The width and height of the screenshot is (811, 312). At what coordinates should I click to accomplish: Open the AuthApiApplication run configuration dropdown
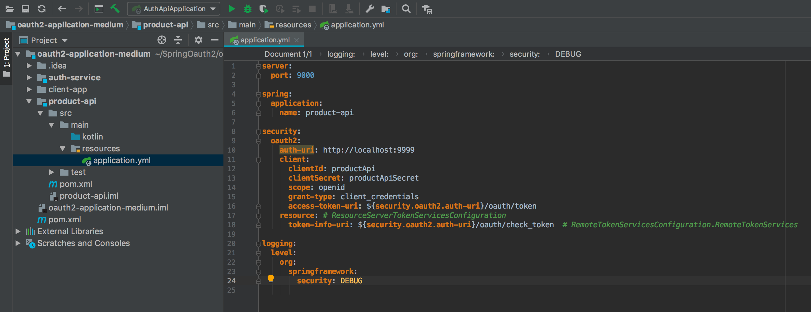pos(174,9)
